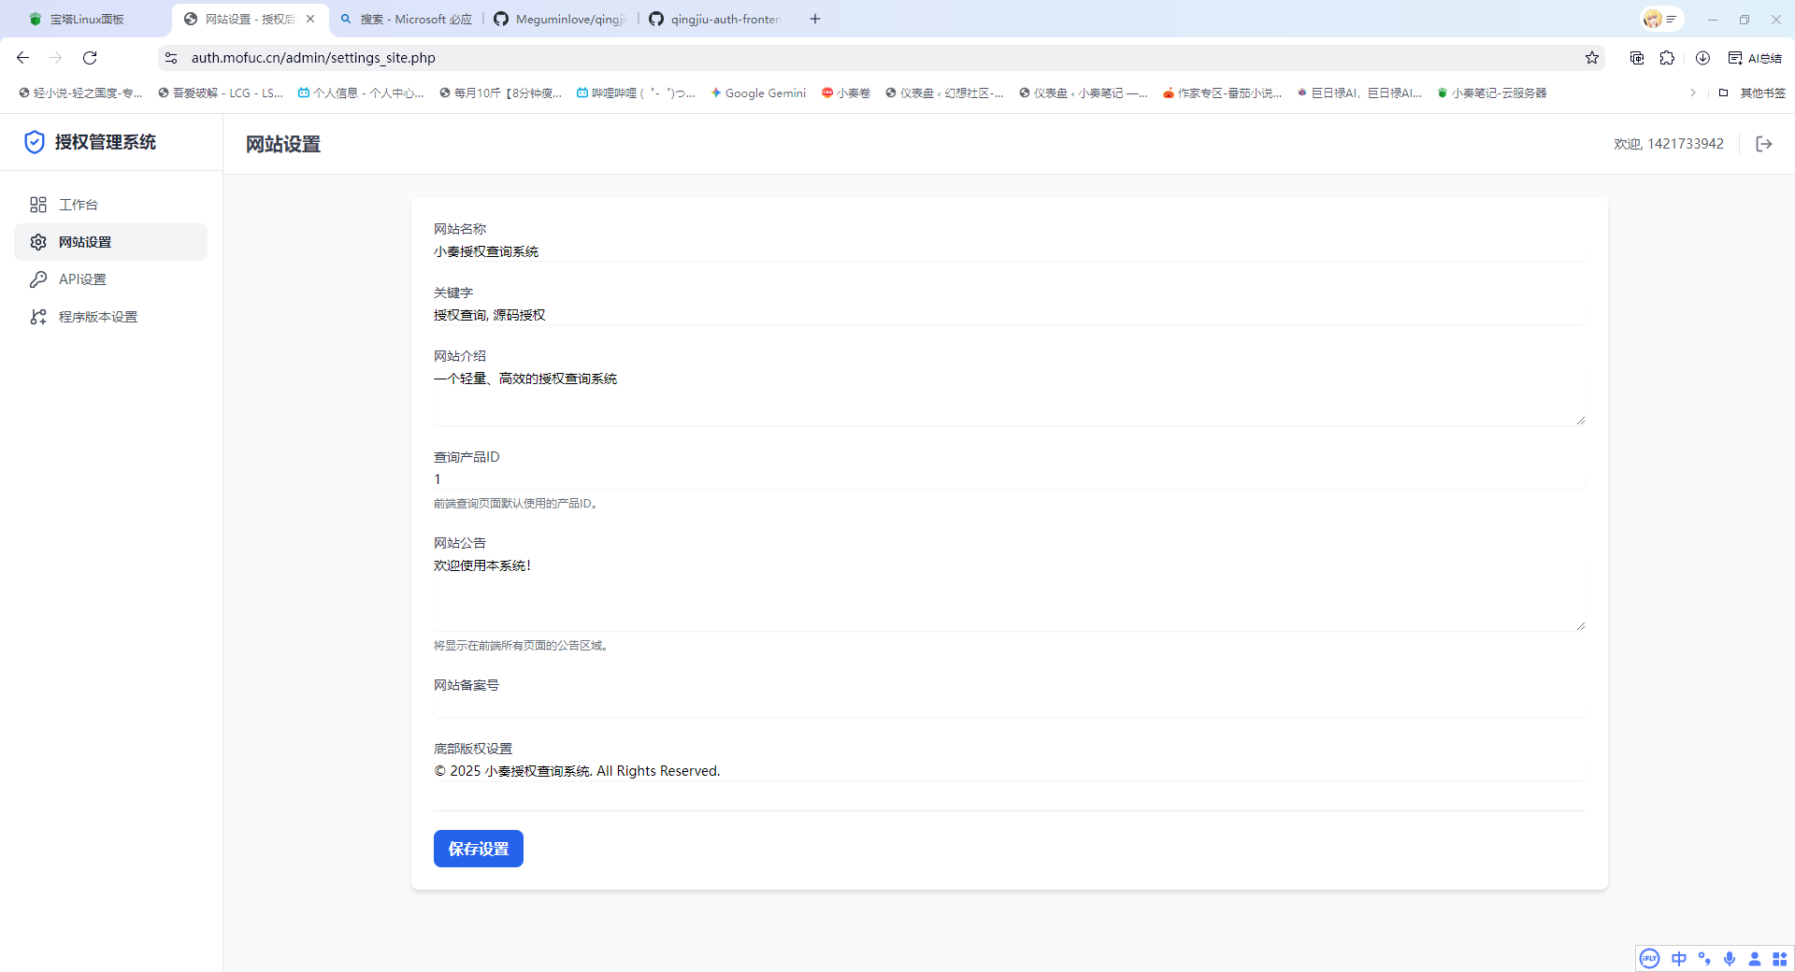Open the Google Gemini bookmark
The width and height of the screenshot is (1795, 972).
pos(757,93)
